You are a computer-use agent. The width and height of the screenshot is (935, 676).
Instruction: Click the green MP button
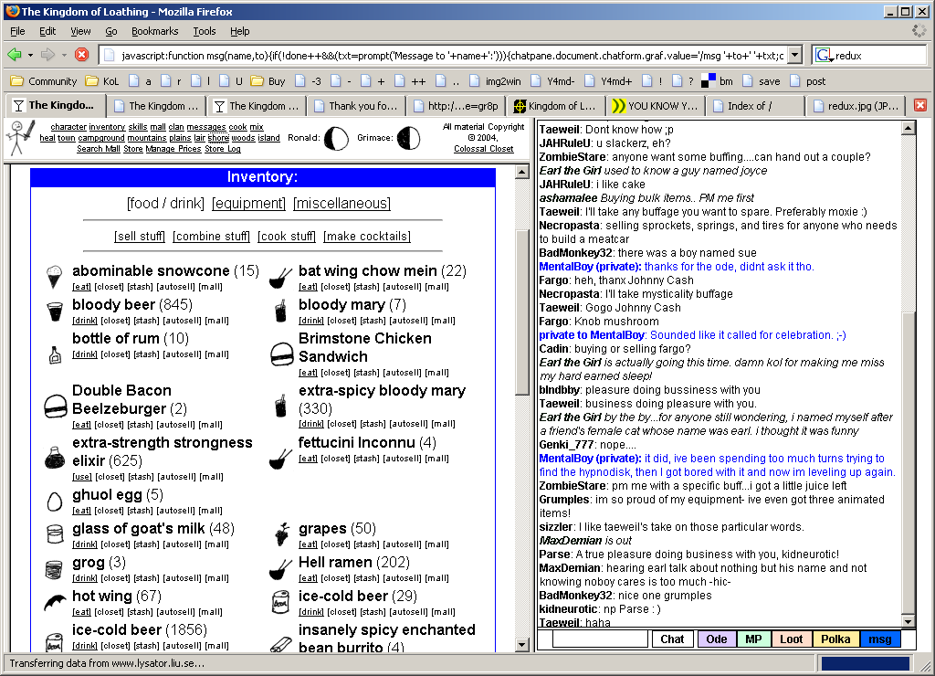[x=753, y=639]
